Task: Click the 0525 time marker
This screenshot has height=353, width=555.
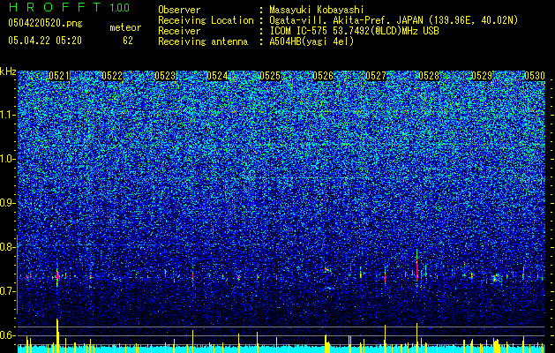Action: tap(270, 76)
